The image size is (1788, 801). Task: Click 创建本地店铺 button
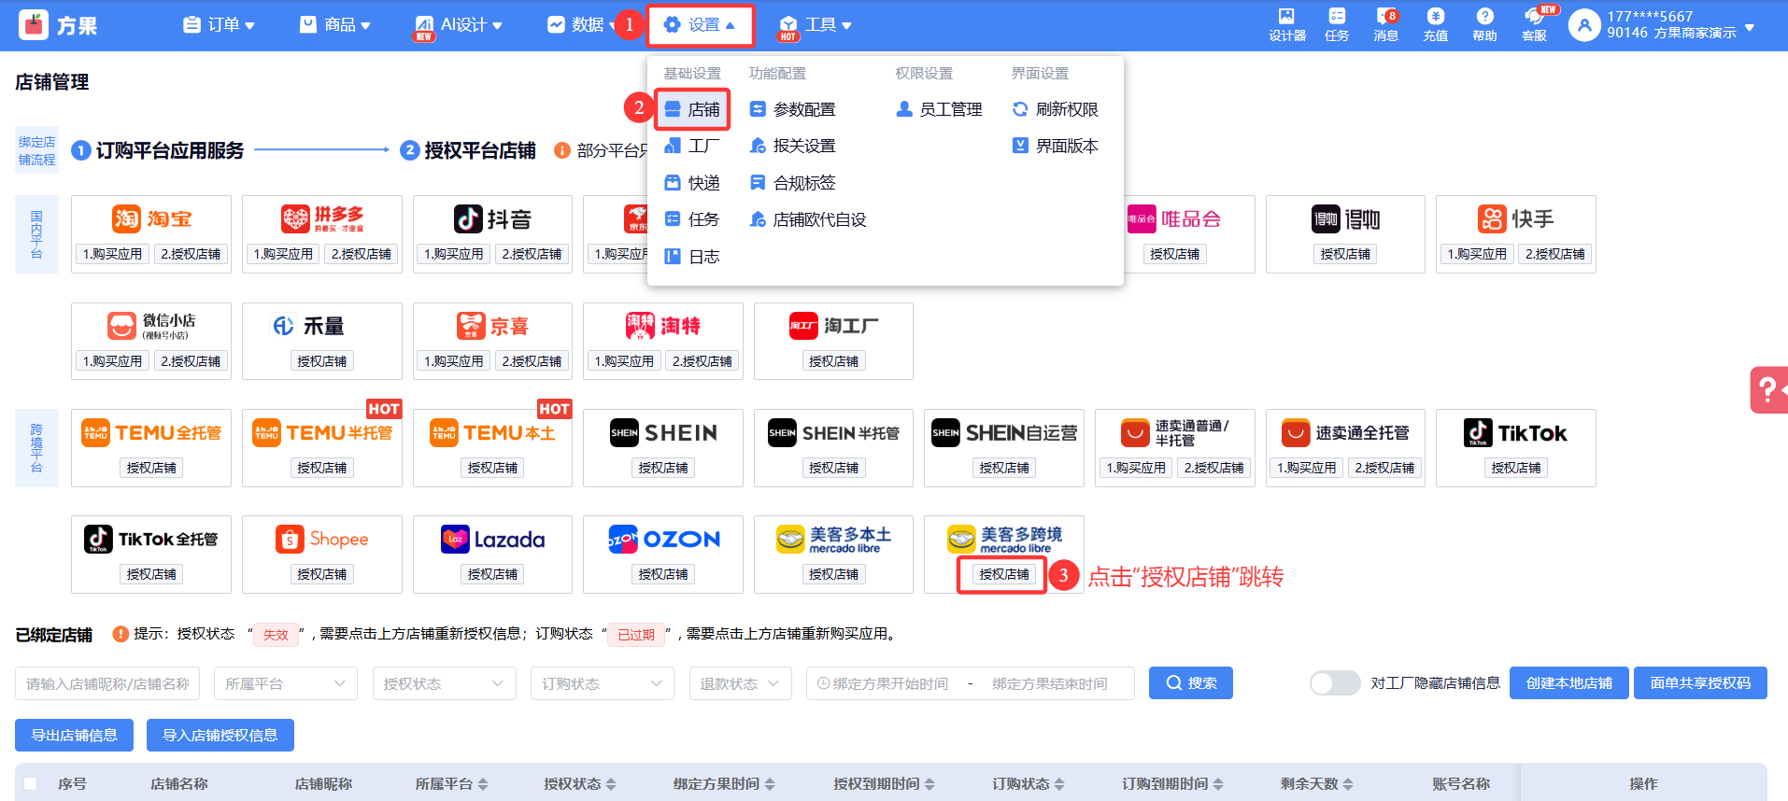[x=1569, y=683]
